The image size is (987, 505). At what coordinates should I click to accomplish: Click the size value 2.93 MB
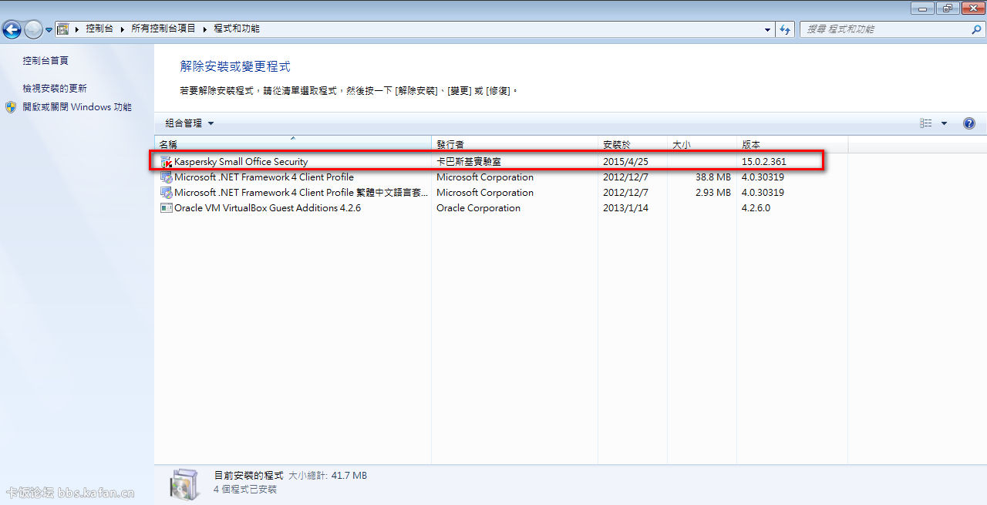tap(712, 193)
